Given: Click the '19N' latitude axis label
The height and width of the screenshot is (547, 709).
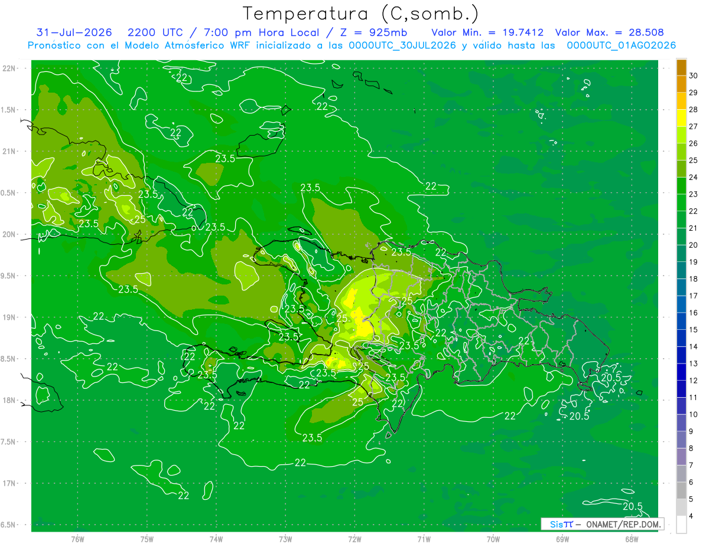Looking at the screenshot, I should 9,317.
